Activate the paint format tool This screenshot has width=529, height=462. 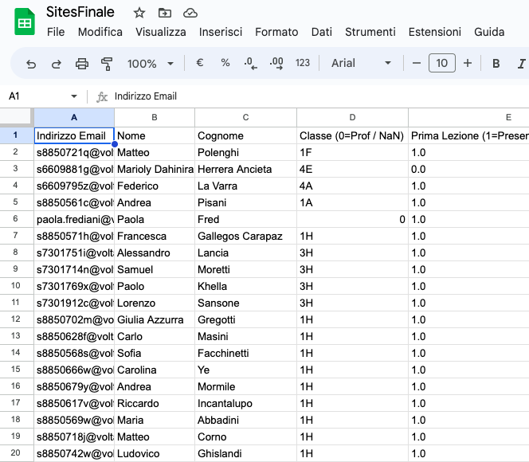[x=107, y=64]
